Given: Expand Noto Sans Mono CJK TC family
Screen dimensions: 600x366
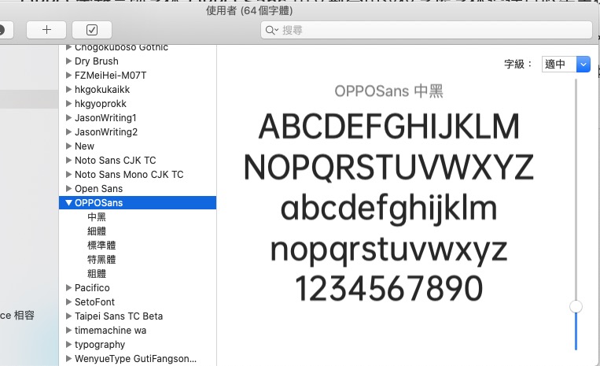Looking at the screenshot, I should [69, 174].
